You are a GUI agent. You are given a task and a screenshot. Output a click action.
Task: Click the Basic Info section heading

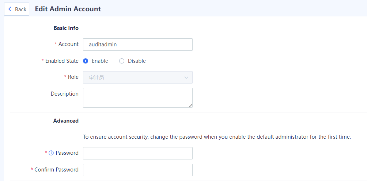tap(66, 28)
